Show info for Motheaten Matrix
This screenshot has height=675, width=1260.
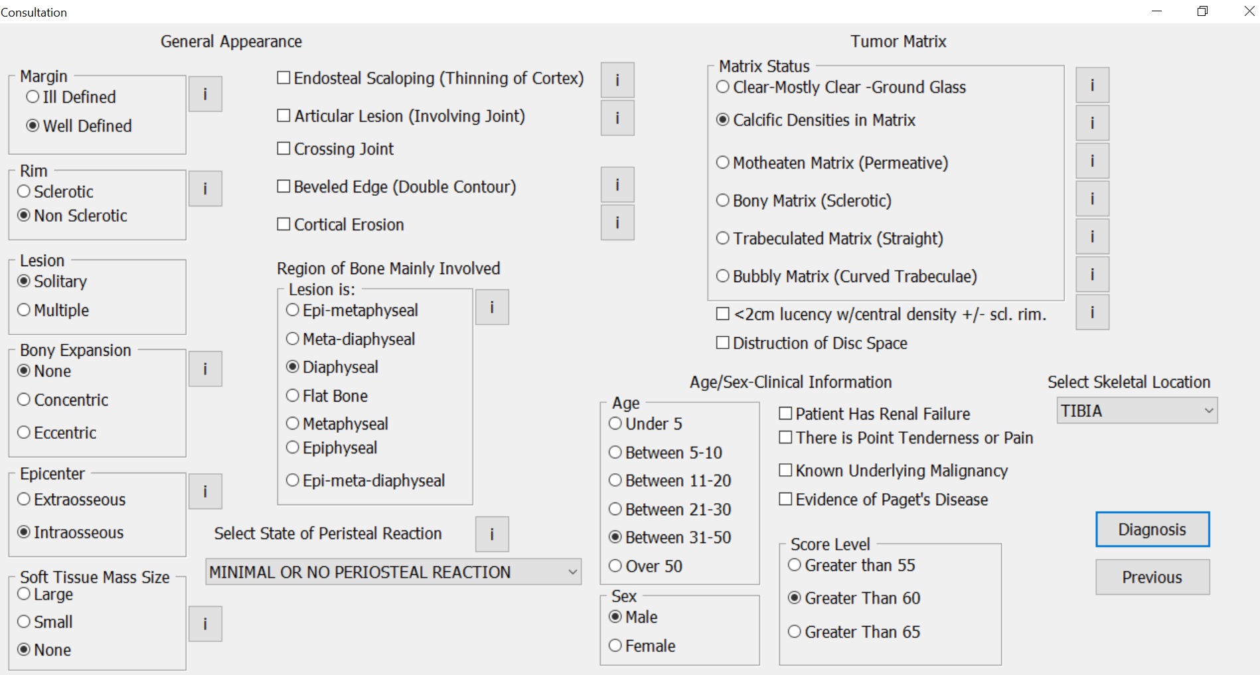[x=1092, y=161]
